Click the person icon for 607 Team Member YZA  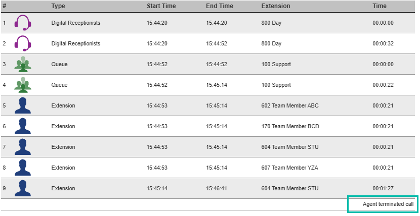pos(23,168)
